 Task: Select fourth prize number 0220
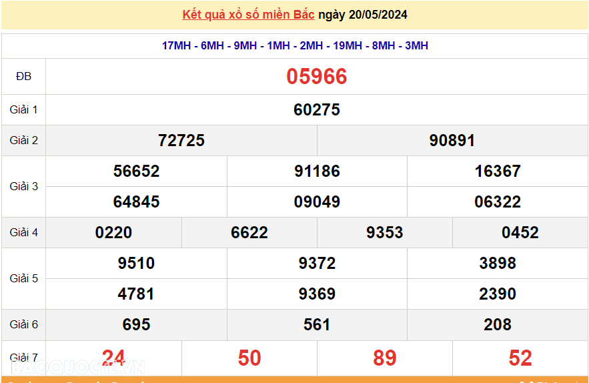coord(114,232)
